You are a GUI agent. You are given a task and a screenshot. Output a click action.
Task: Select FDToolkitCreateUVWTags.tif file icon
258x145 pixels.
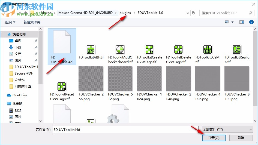pyautogui.click(x=149, y=50)
